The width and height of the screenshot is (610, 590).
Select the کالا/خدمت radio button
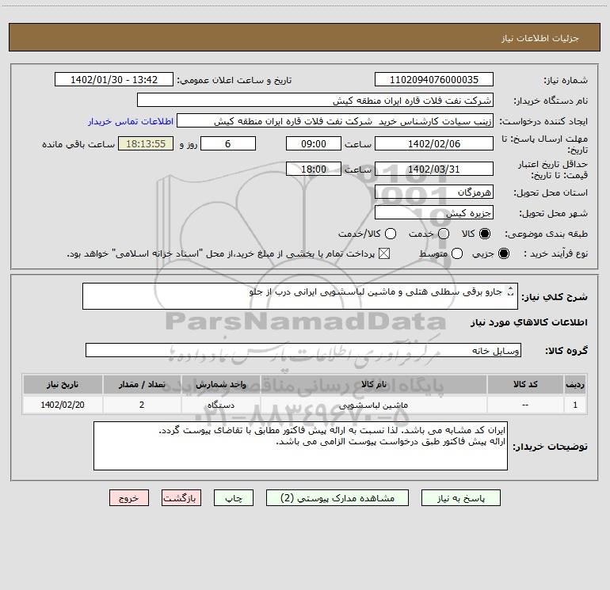point(391,234)
